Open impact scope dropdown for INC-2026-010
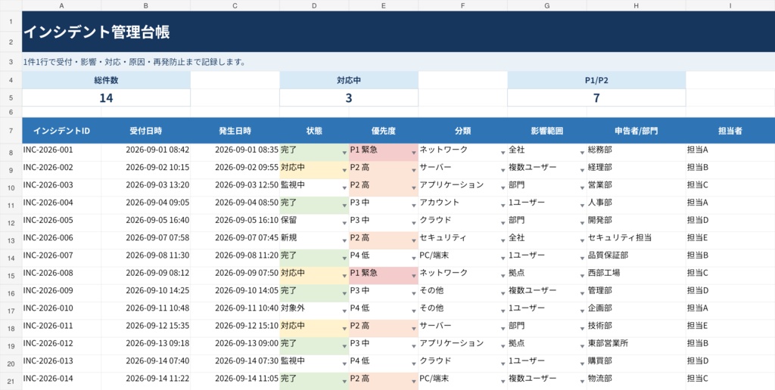 (582, 311)
